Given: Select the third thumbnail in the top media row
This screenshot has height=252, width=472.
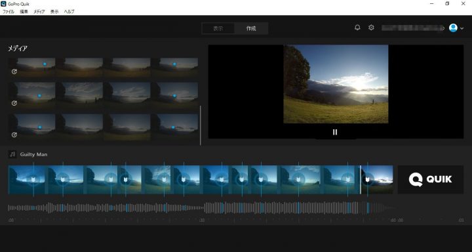Looking at the screenshot, I should pyautogui.click(x=127, y=68).
